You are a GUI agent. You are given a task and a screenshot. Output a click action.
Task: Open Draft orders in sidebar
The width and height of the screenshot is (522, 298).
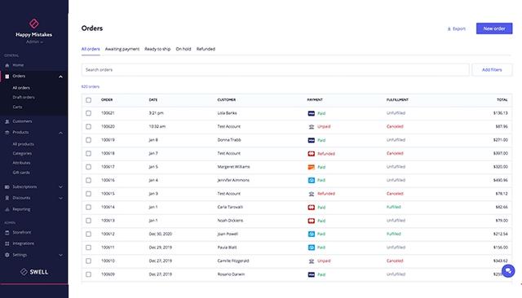click(24, 98)
